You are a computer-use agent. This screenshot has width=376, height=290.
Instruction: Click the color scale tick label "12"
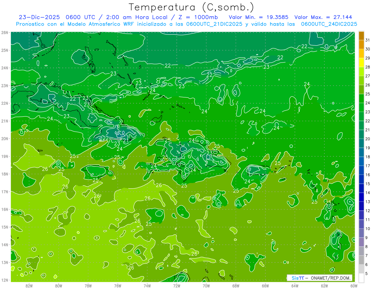368,211
